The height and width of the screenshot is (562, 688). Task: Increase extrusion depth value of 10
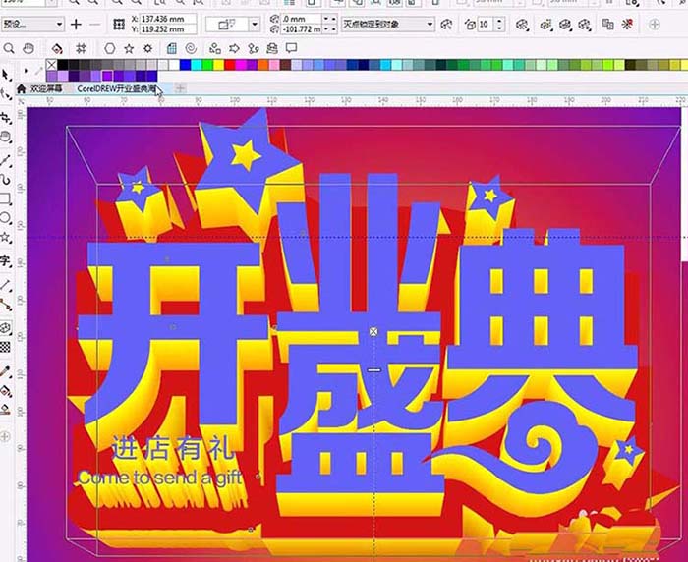coord(500,21)
